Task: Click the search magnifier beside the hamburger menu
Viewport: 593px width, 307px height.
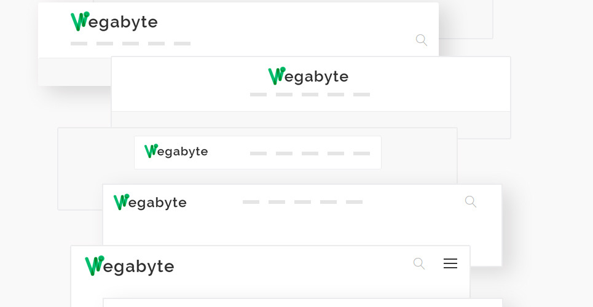Action: (x=419, y=263)
